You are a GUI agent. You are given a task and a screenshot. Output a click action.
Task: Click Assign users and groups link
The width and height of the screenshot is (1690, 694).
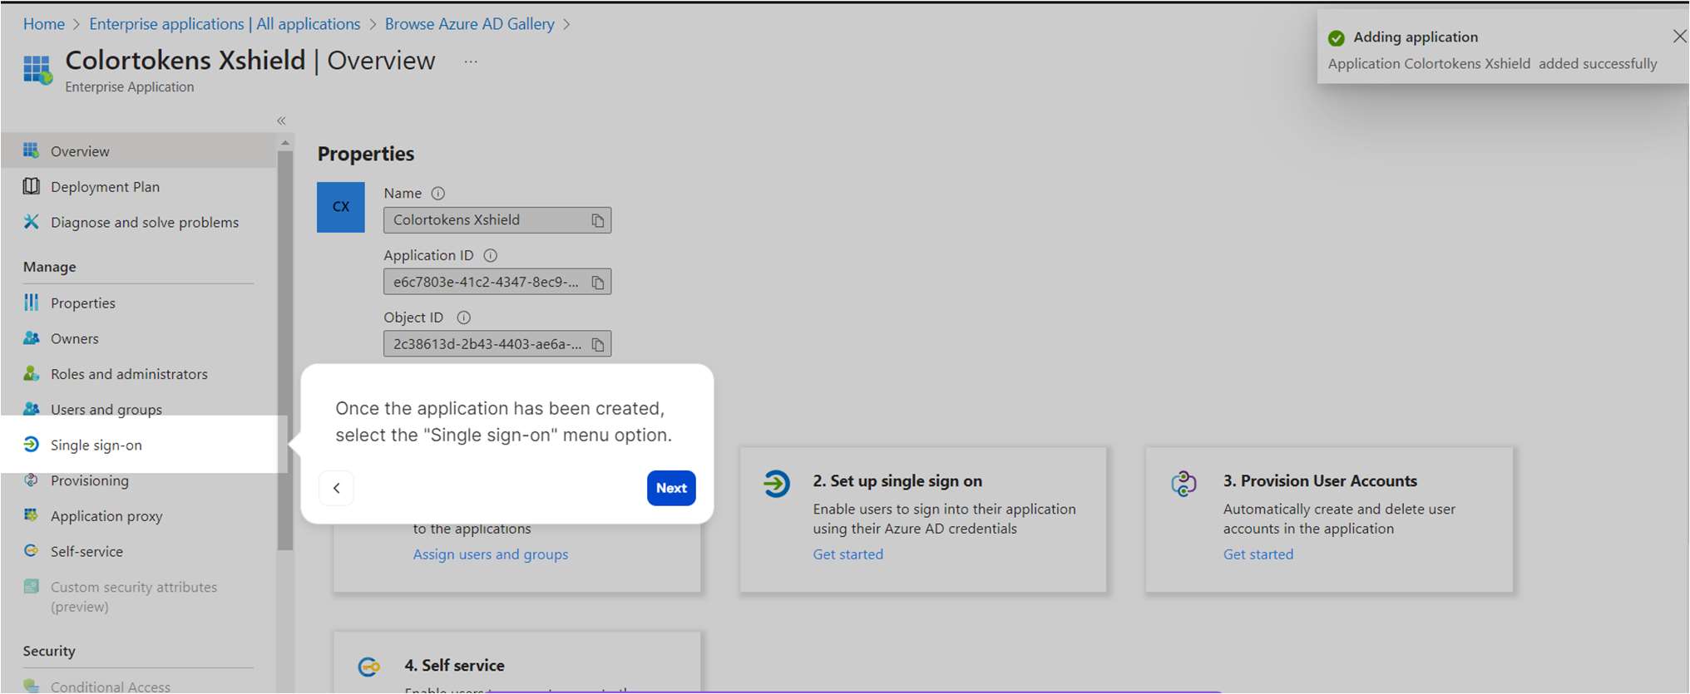[x=491, y=554]
